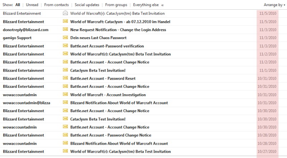Open the already-read 11/5/2010 Cataclysm(tm) Beta Test Invitation subject
Viewport: 287px width, 158px height.
click(x=117, y=13)
